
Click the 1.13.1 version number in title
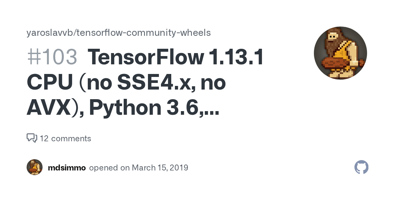pos(236,57)
